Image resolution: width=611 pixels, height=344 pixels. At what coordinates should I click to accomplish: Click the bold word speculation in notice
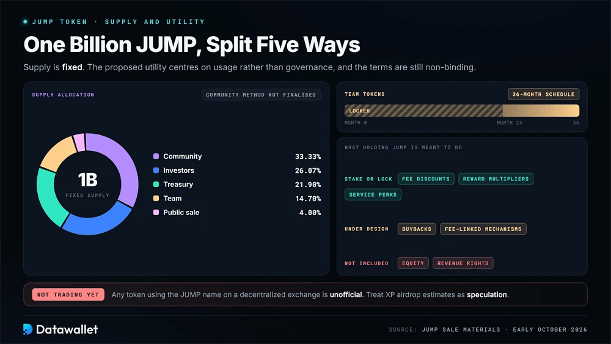487,295
